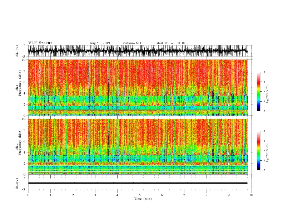Select the "start UT = 10:10:1" text
The height and width of the screenshot is (219, 283).
coord(173,43)
